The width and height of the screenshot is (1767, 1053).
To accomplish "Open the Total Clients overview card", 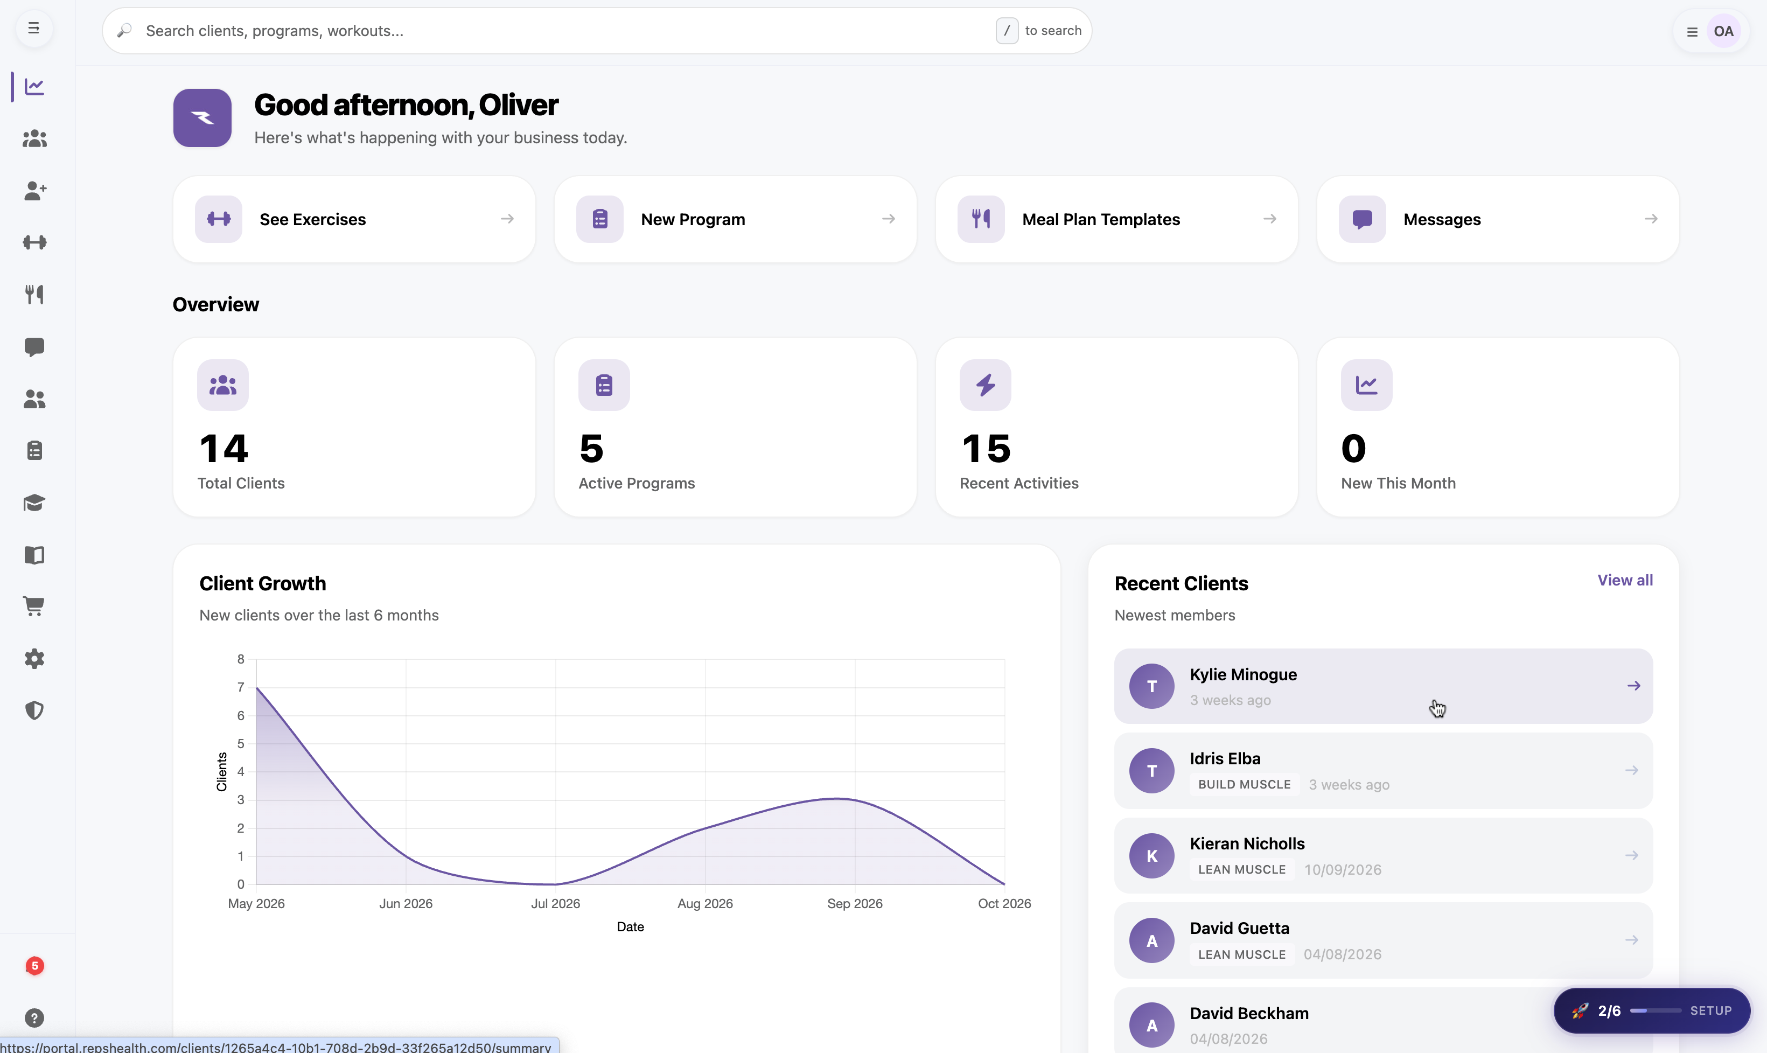I will click(354, 427).
